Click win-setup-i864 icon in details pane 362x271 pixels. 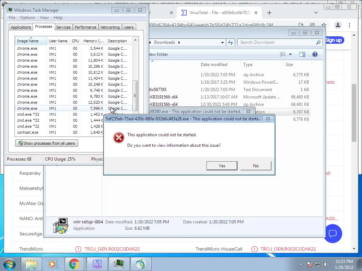[60, 225]
